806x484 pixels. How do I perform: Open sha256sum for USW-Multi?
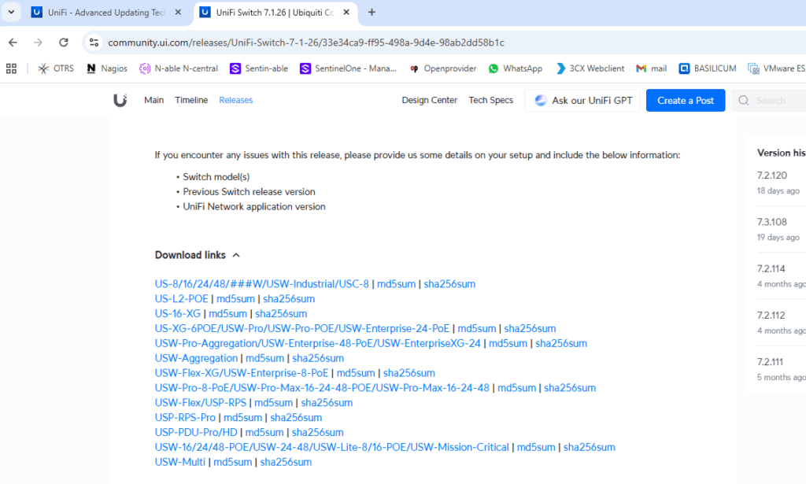pyautogui.click(x=286, y=463)
